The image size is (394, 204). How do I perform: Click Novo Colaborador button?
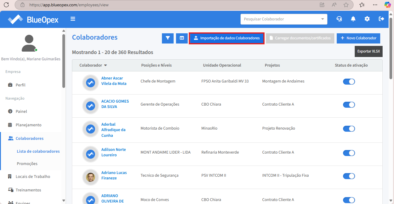point(359,38)
